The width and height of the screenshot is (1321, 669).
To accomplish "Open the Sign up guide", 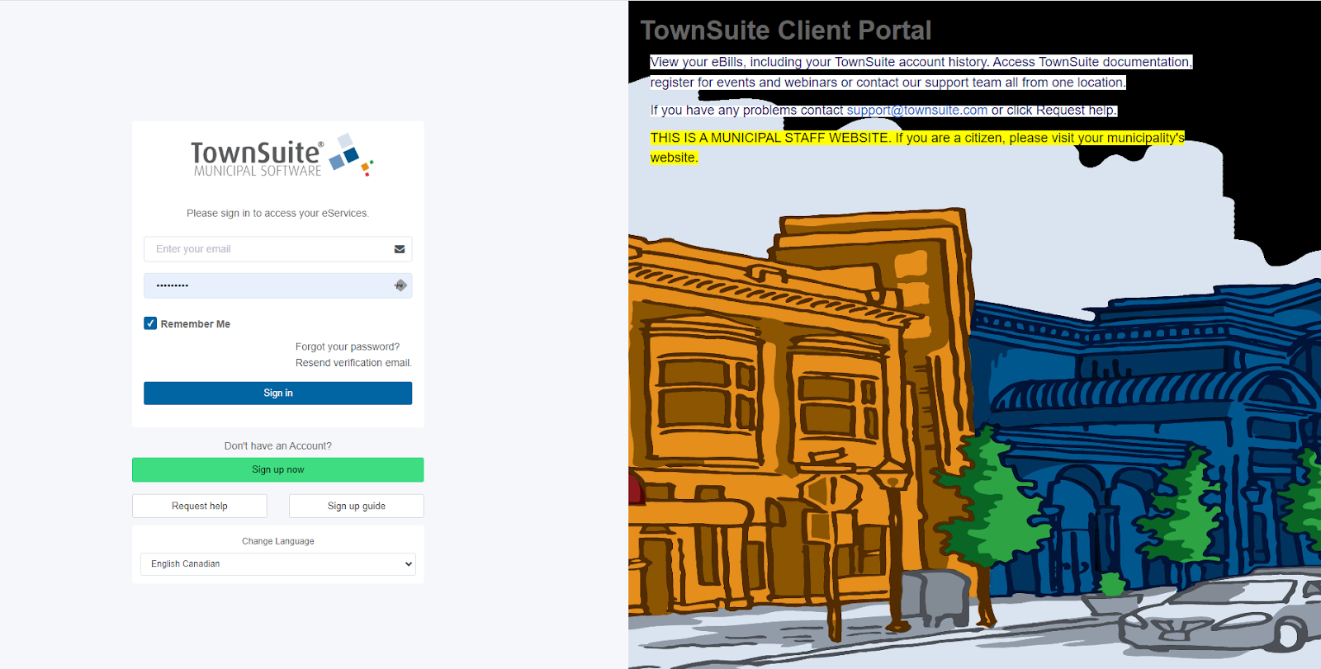I will [x=357, y=506].
